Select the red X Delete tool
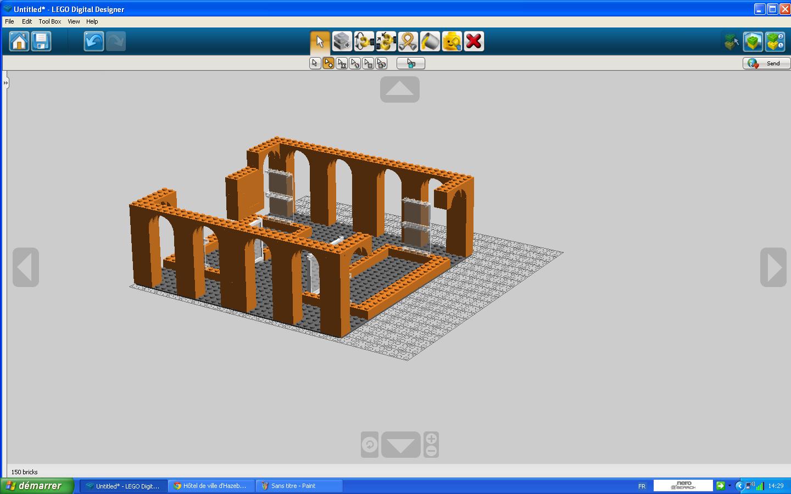The width and height of the screenshot is (791, 494). (474, 41)
